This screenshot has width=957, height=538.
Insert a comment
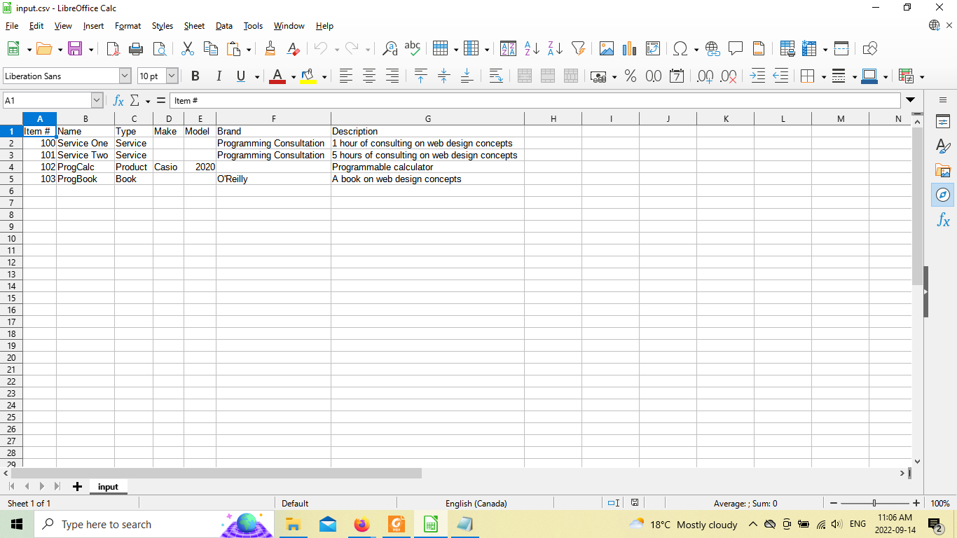pos(736,48)
